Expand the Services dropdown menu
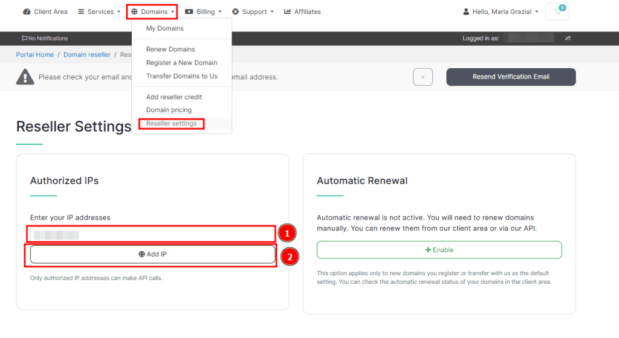 (99, 12)
